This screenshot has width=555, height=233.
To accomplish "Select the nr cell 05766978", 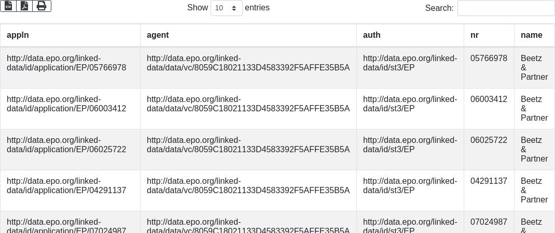I will click(x=489, y=59).
